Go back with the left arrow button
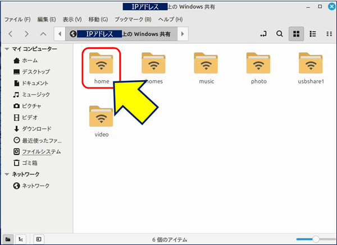Screen dimensions: 337x245 coord(10,34)
